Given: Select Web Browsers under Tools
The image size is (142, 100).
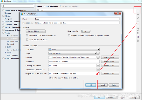Looking at the screenshot, I should pos(12,36).
